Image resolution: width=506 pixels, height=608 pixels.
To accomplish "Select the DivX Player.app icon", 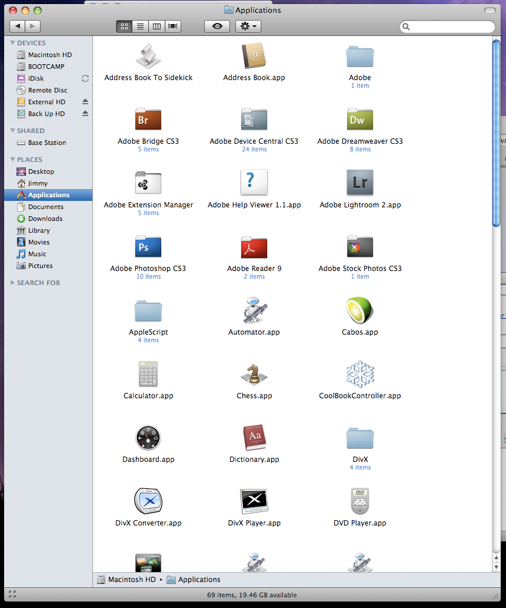I will (254, 501).
